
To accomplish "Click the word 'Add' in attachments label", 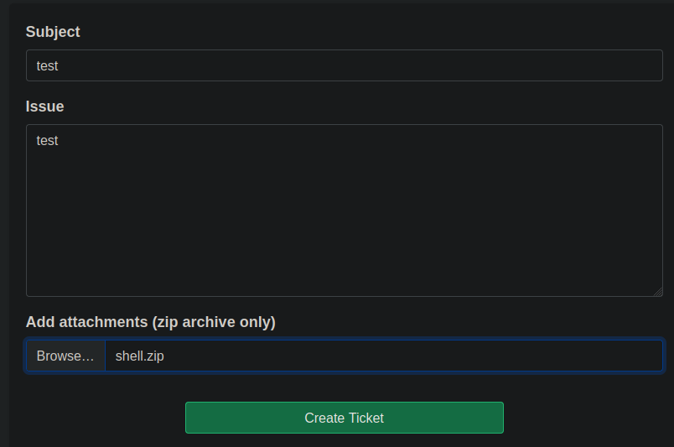I will point(40,322).
